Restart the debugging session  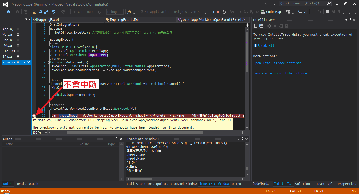point(224,12)
